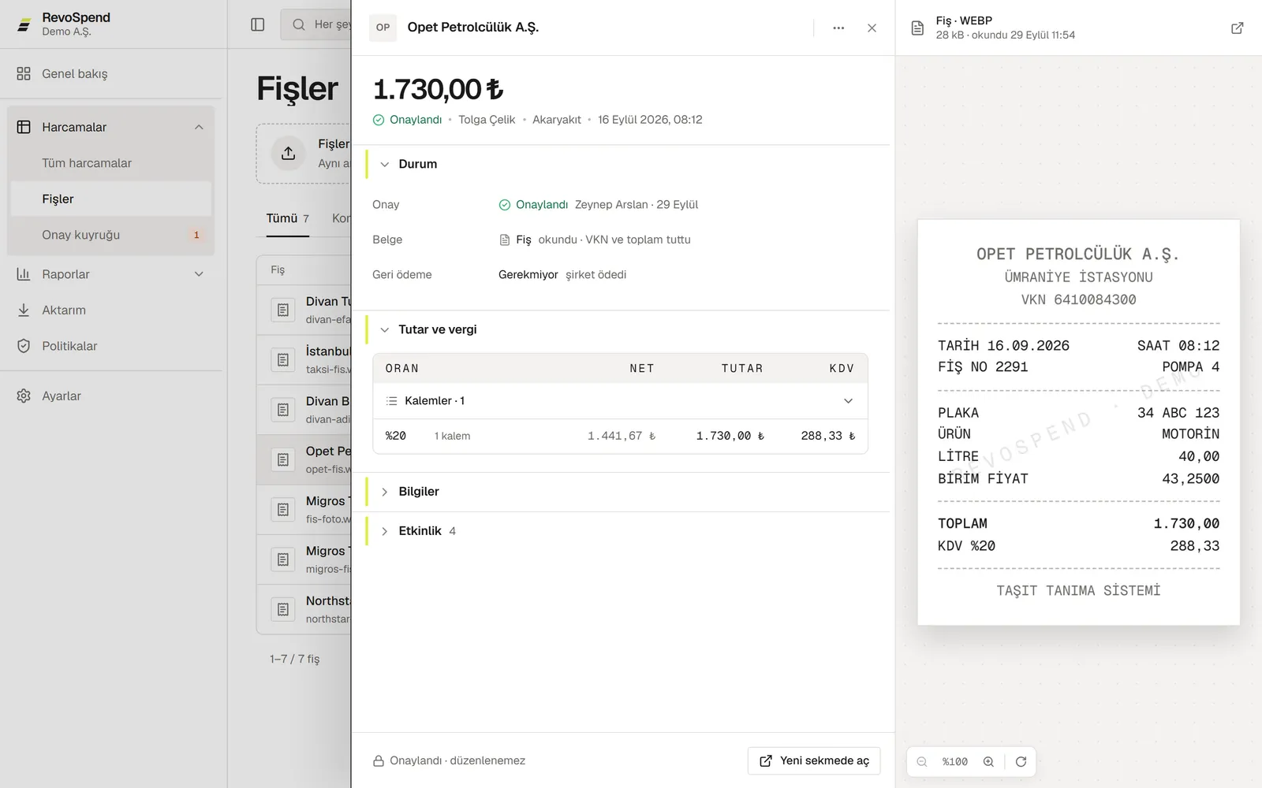Viewport: 1262px width, 788px height.
Task: Rotate the receipt preview
Action: tap(1021, 761)
